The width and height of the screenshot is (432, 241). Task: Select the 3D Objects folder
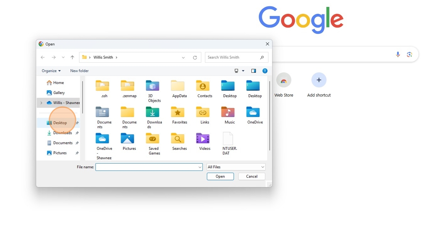[154, 91]
